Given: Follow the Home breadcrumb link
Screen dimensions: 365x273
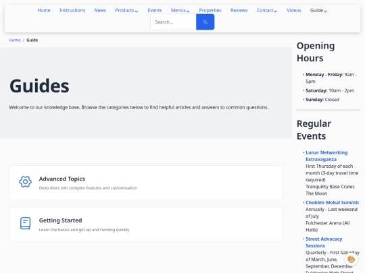Looking at the screenshot, I should [x=15, y=40].
